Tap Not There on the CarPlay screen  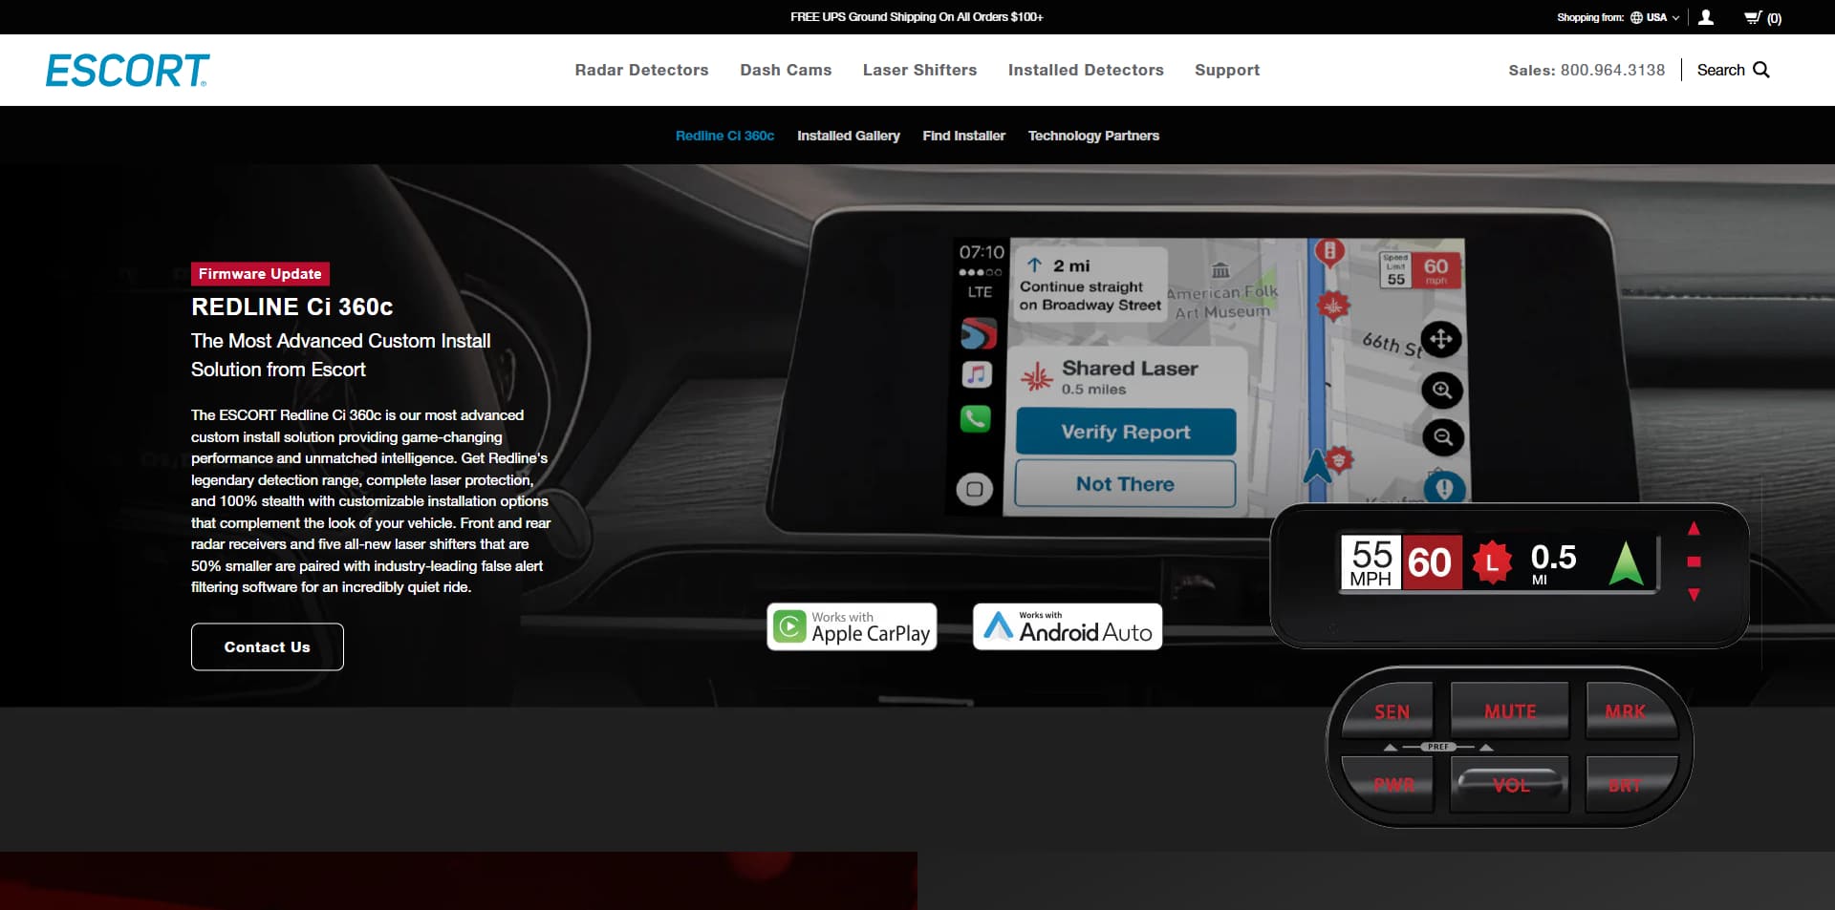(x=1125, y=484)
